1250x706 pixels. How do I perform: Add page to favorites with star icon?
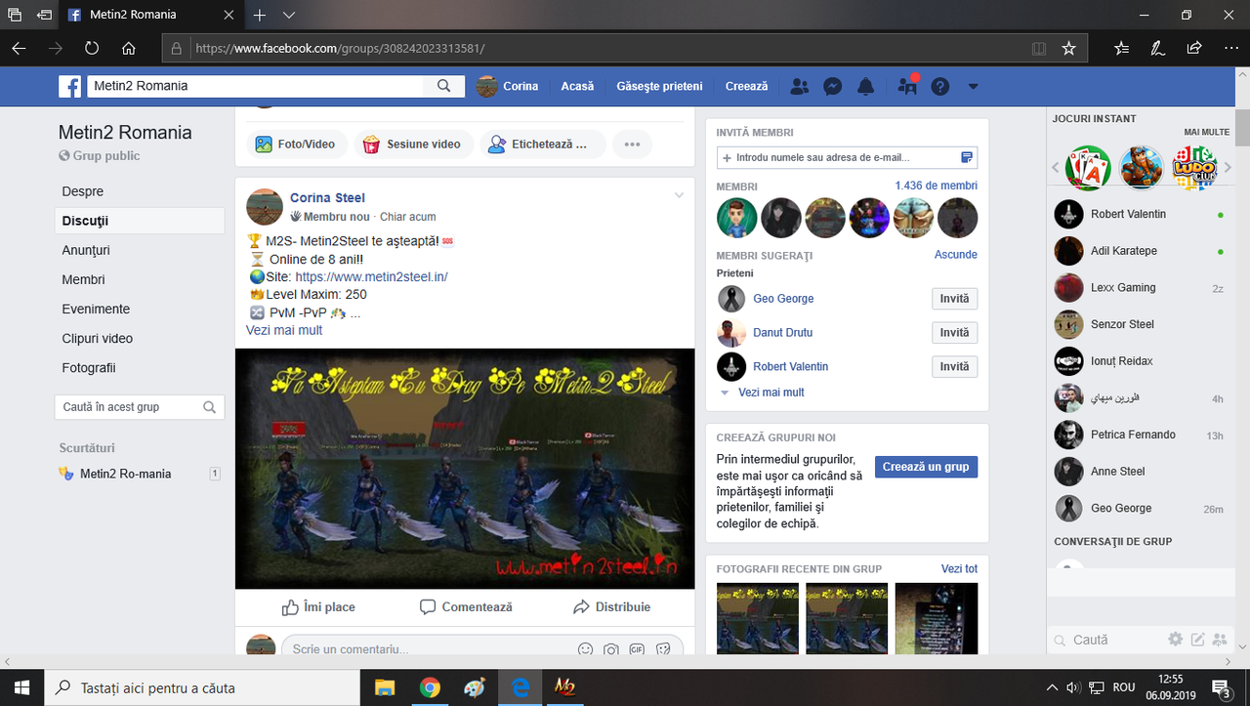(1068, 48)
